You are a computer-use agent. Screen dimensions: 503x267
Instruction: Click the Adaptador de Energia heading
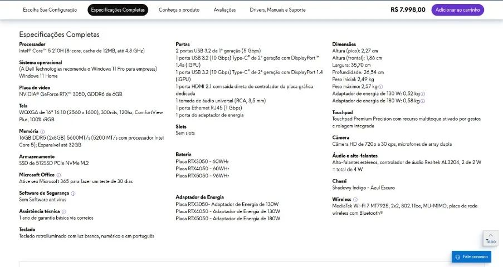[x=199, y=197]
